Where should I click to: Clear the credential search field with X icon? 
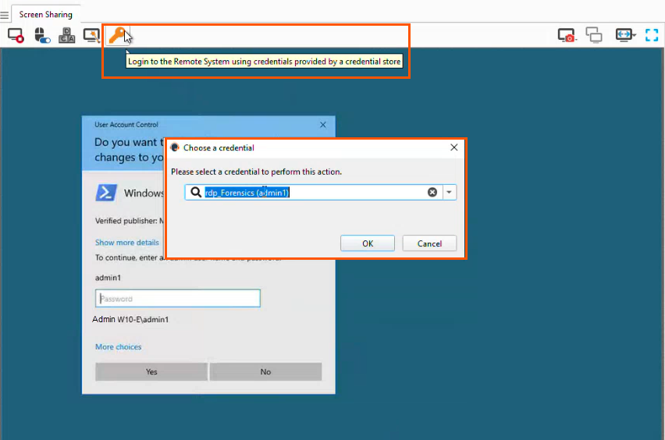tap(432, 193)
